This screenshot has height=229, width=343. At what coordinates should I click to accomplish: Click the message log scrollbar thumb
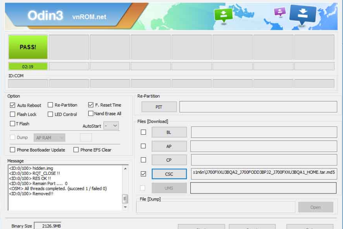[125, 199]
